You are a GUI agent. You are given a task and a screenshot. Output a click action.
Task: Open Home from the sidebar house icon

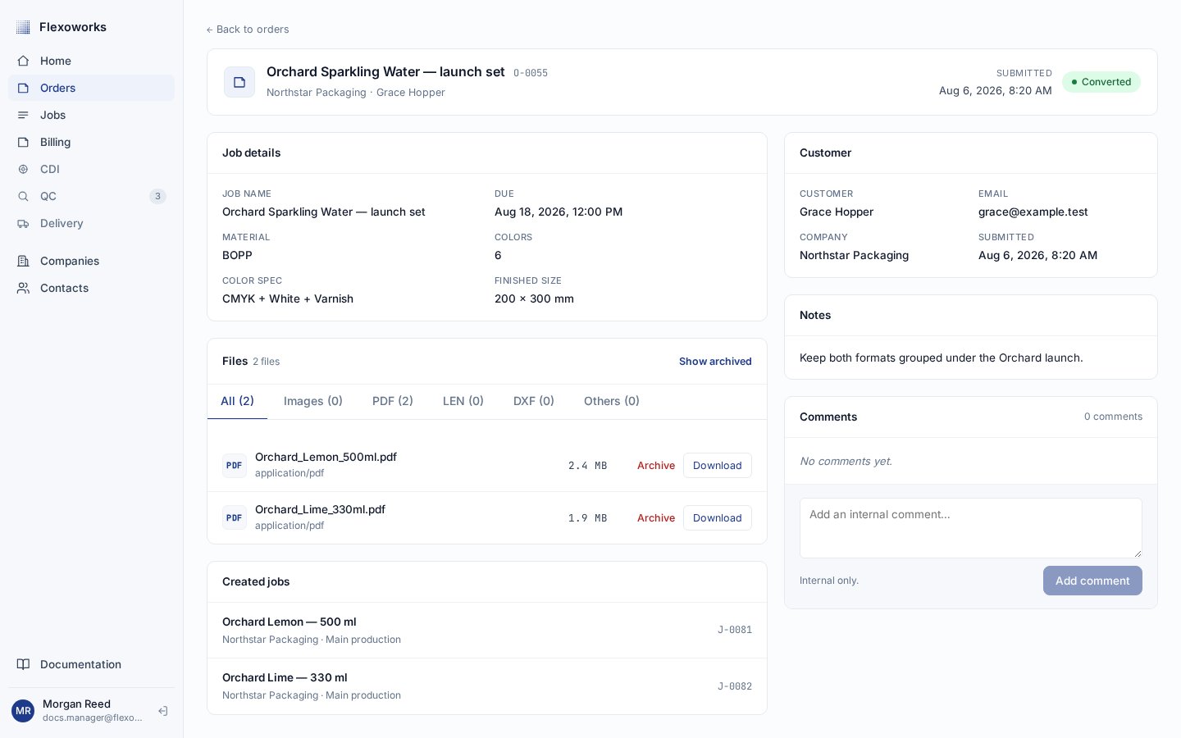[x=23, y=61]
